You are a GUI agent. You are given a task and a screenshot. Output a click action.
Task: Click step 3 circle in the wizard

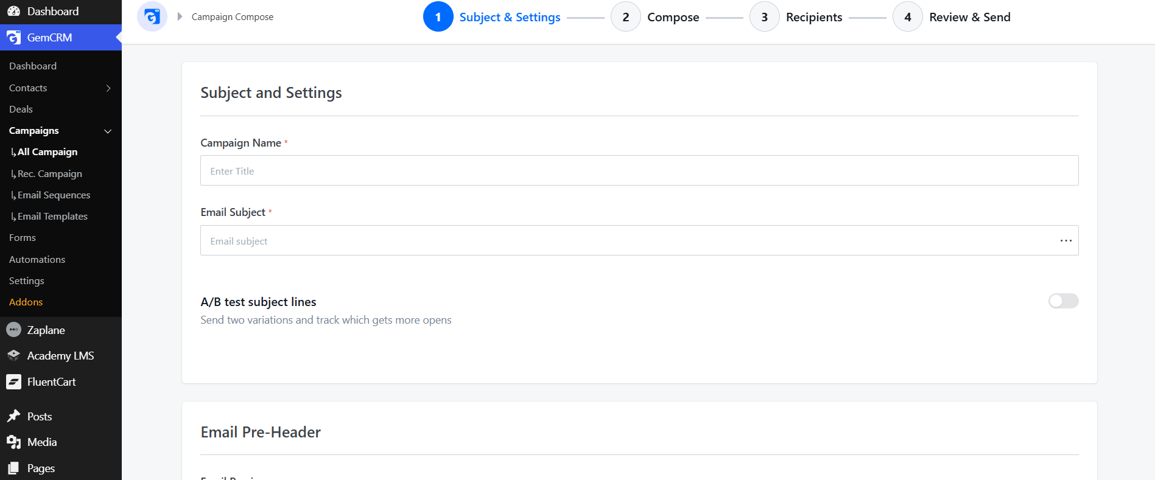[764, 17]
